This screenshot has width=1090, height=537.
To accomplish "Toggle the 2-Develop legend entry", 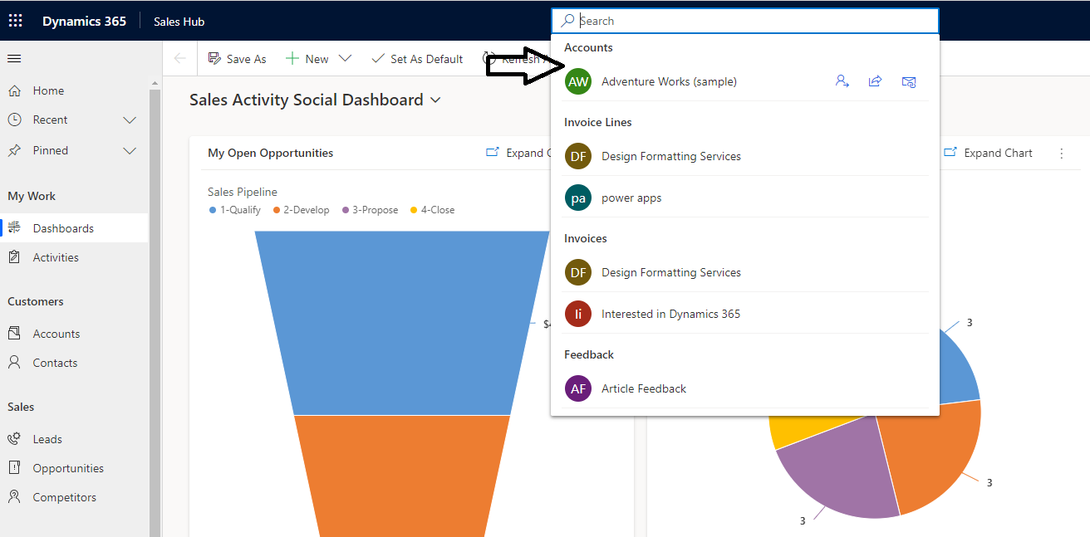I will coord(300,210).
